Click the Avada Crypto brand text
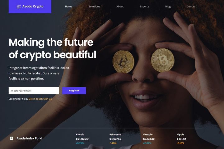This screenshot has width=224, height=149. tap(33, 7)
